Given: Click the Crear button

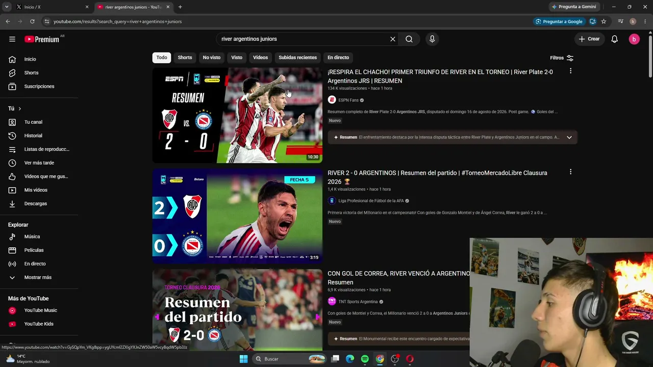Looking at the screenshot, I should click(x=589, y=39).
